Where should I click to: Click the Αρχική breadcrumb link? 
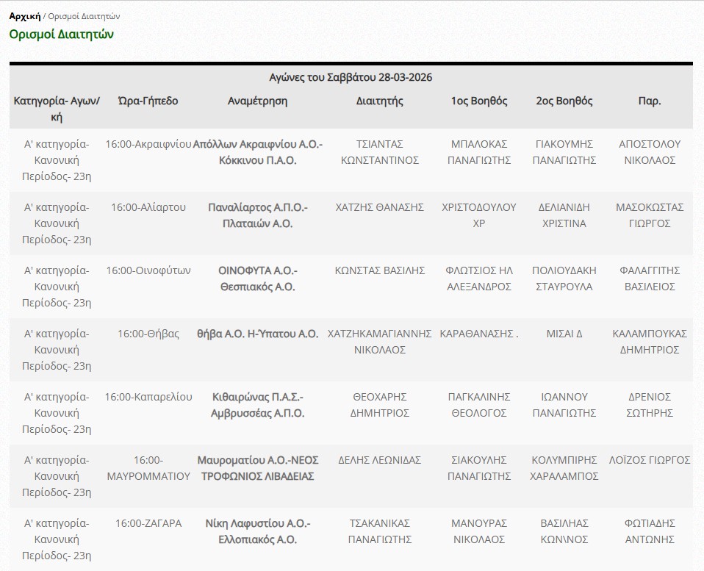pyautogui.click(x=24, y=15)
